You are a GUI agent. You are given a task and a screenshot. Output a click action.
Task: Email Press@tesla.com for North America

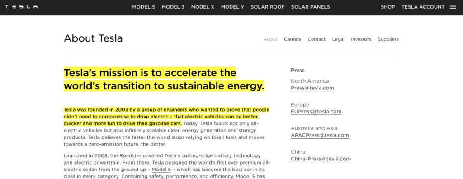(312, 88)
